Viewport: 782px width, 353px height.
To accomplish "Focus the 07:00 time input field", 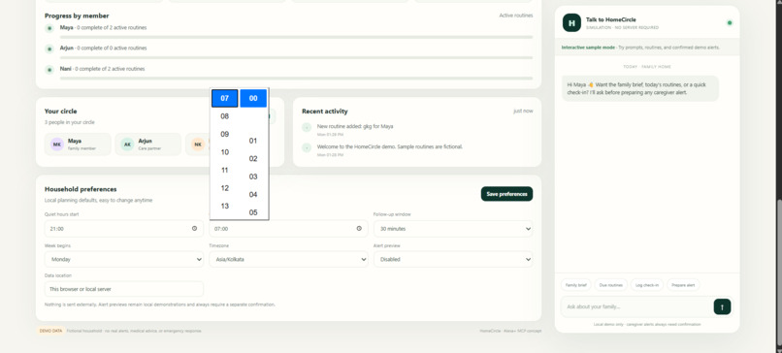I will (x=288, y=228).
